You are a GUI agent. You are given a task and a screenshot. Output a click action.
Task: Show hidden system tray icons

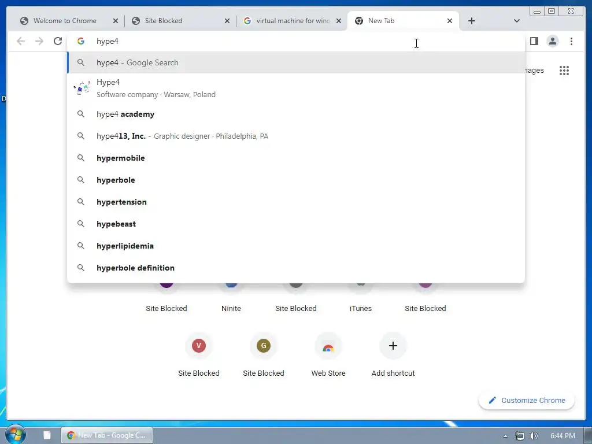coord(505,436)
